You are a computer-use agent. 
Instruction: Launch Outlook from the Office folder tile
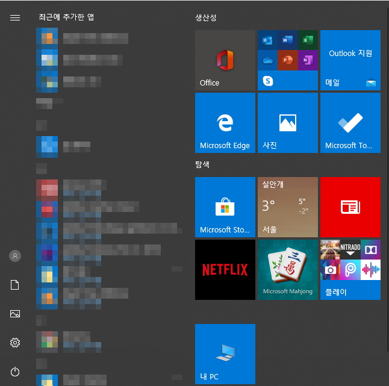(x=267, y=40)
